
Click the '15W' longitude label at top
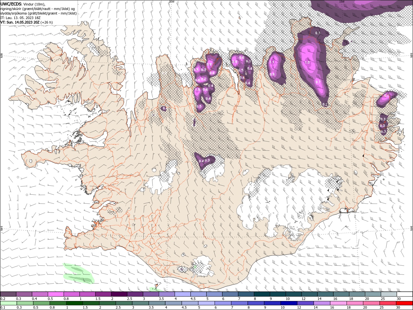pos(342,2)
